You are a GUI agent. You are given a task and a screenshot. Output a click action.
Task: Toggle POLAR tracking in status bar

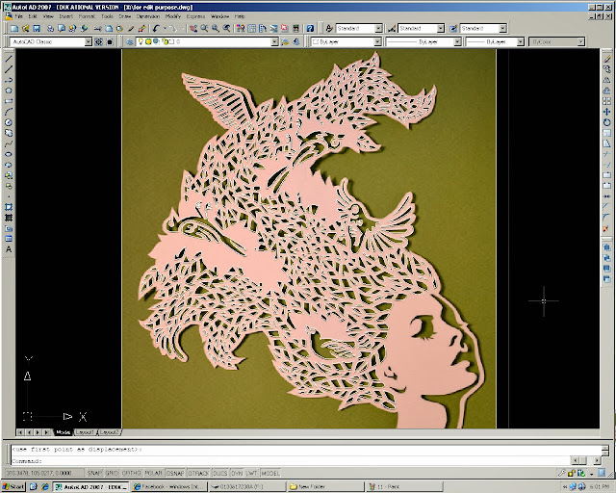point(154,473)
